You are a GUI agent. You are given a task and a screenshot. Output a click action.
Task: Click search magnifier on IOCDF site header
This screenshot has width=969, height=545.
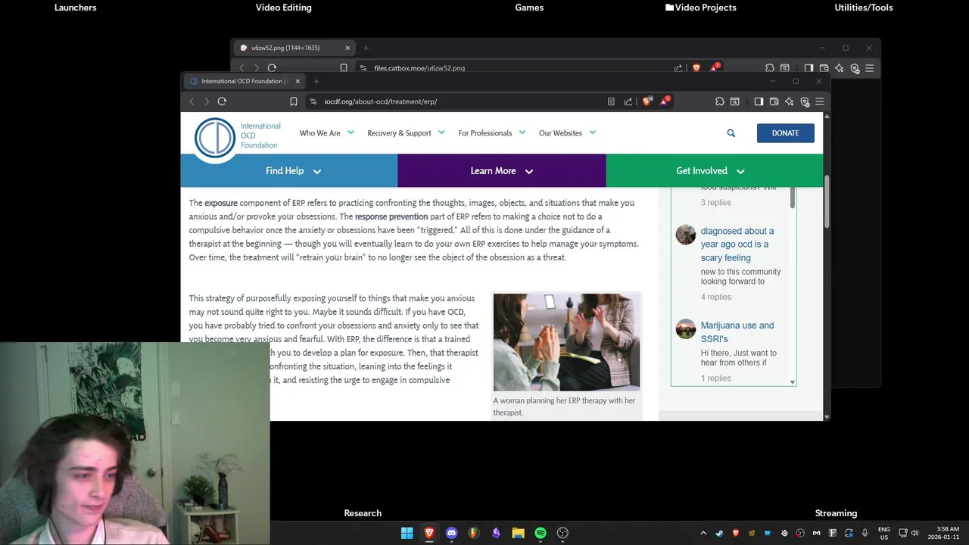point(731,133)
